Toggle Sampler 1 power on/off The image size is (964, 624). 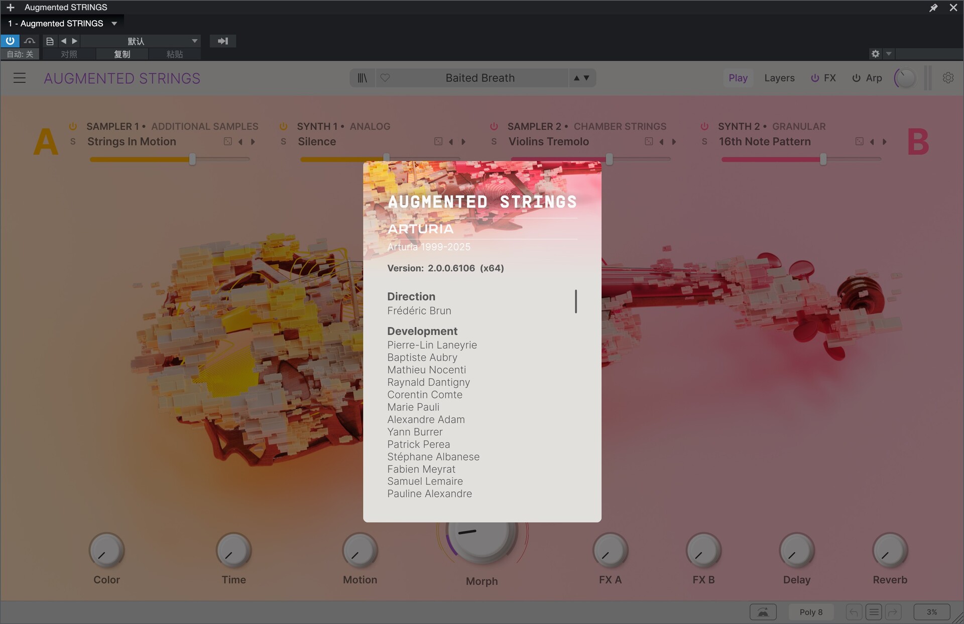point(73,127)
